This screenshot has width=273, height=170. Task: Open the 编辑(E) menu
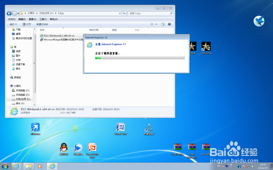click(22, 19)
